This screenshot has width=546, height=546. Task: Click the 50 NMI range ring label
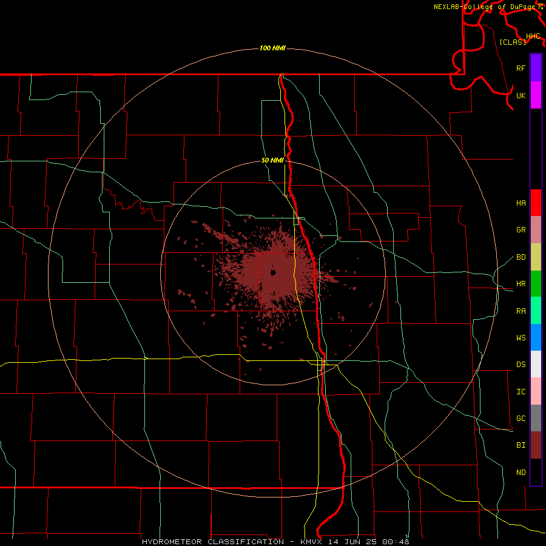[x=272, y=161]
